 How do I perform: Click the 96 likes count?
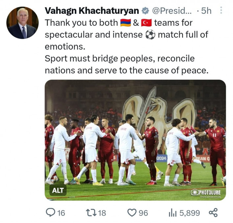[143, 213]
